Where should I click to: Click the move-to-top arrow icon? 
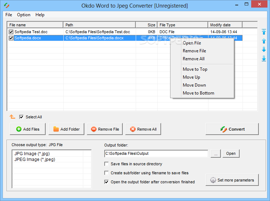(x=263, y=32)
